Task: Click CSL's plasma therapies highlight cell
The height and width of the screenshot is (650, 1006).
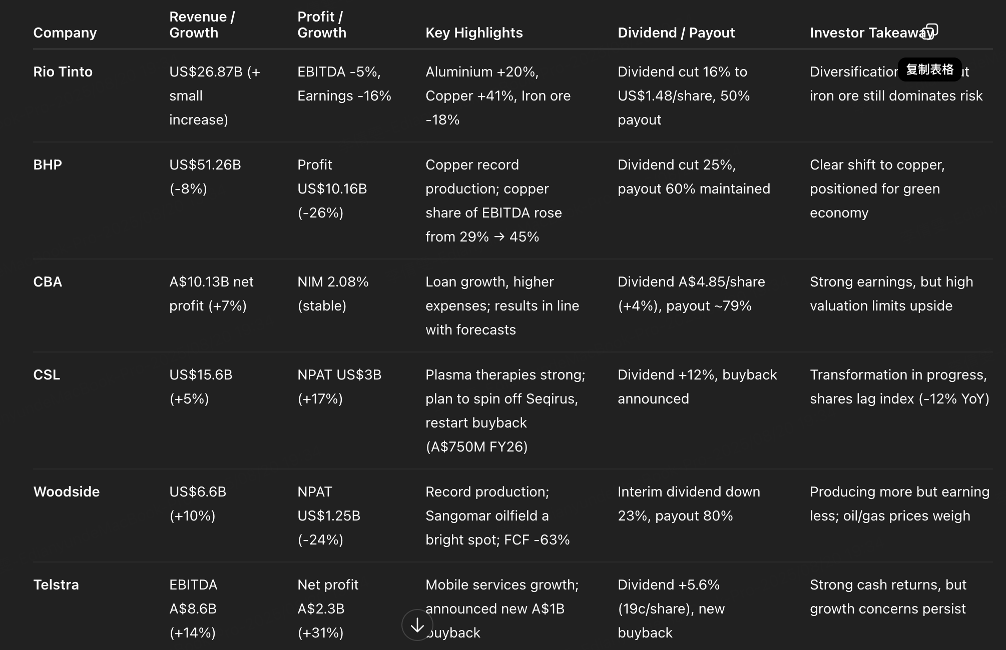Action: pos(505,410)
